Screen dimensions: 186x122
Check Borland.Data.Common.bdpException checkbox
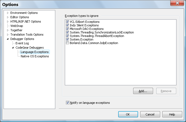point(67,43)
